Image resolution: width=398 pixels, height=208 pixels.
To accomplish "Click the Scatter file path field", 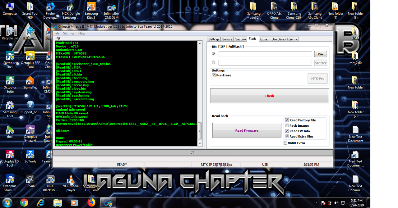I will 265,63.
